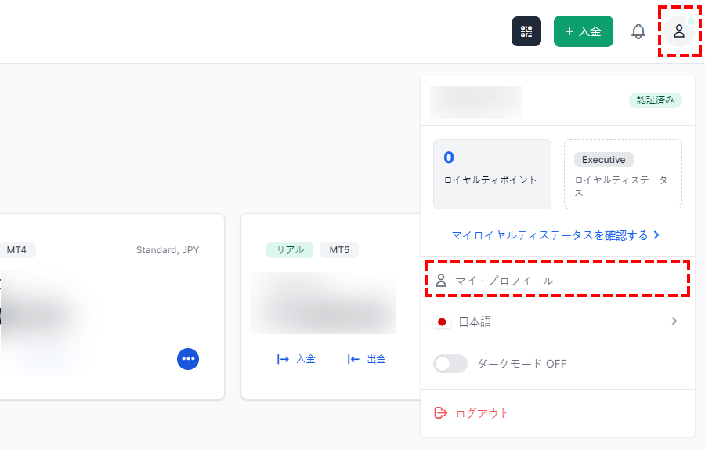This screenshot has height=450, width=705.
Task: Open マイロイヤルティステータスを確認する link
Action: [555, 235]
